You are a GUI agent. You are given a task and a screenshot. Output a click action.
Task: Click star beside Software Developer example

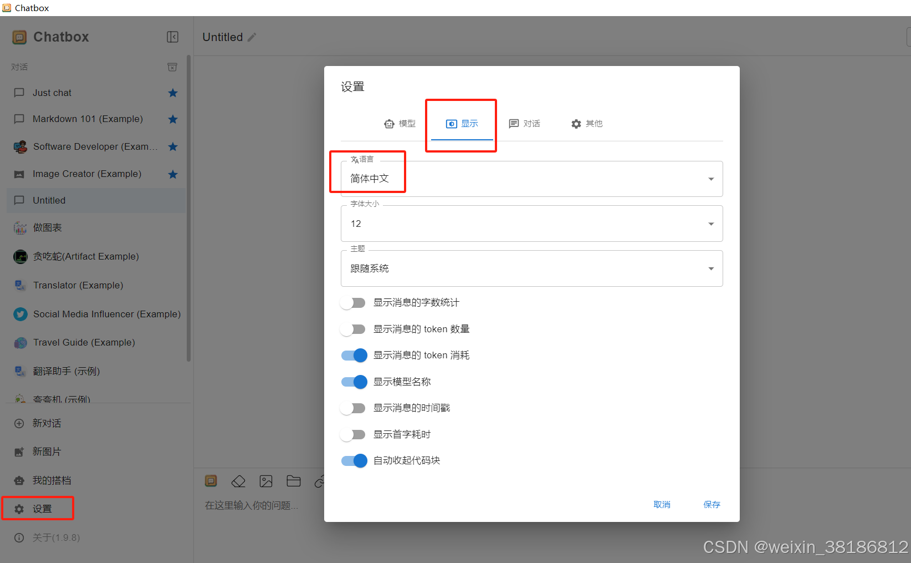(173, 146)
